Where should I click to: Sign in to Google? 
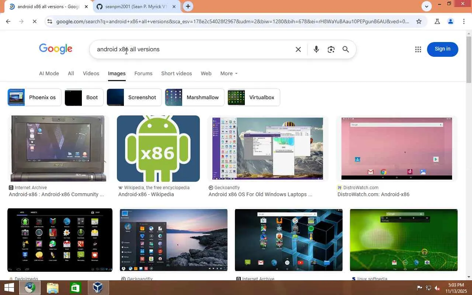pyautogui.click(x=442, y=49)
